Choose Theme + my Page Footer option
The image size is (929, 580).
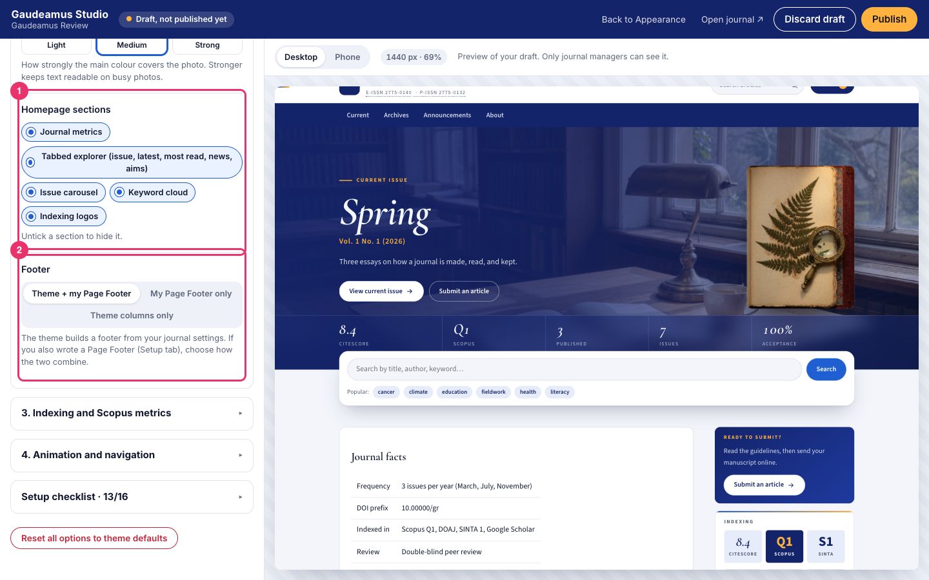[x=82, y=294]
